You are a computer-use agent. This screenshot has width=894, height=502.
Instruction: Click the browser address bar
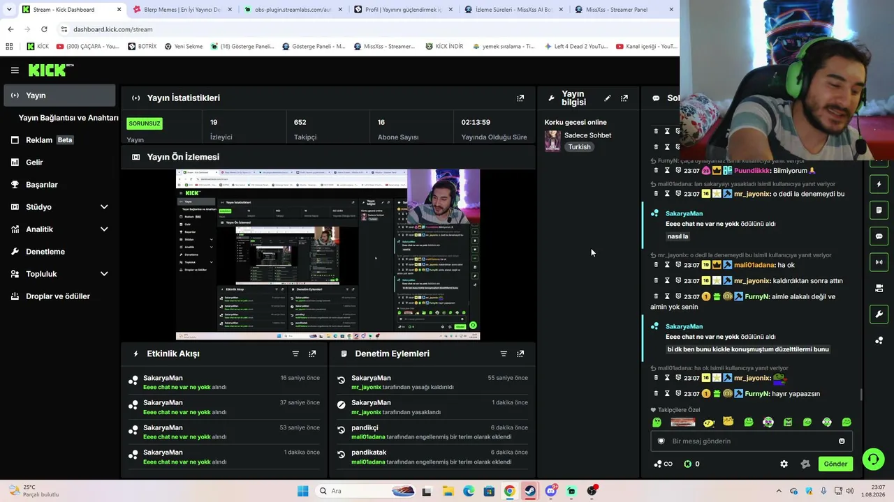click(363, 29)
